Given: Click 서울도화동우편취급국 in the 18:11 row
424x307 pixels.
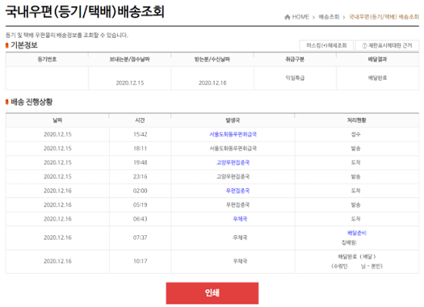Looking at the screenshot, I should tap(233, 149).
